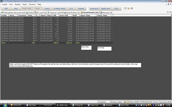The image size is (172, 107).
Task: Switch to Dealing Rates (Advanced) tab
Action: (x=13, y=13)
